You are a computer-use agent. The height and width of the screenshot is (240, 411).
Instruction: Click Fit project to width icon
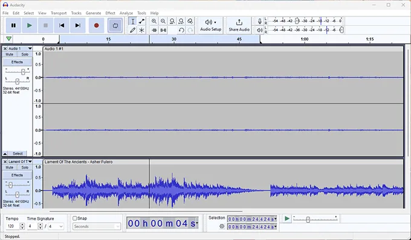181,21
